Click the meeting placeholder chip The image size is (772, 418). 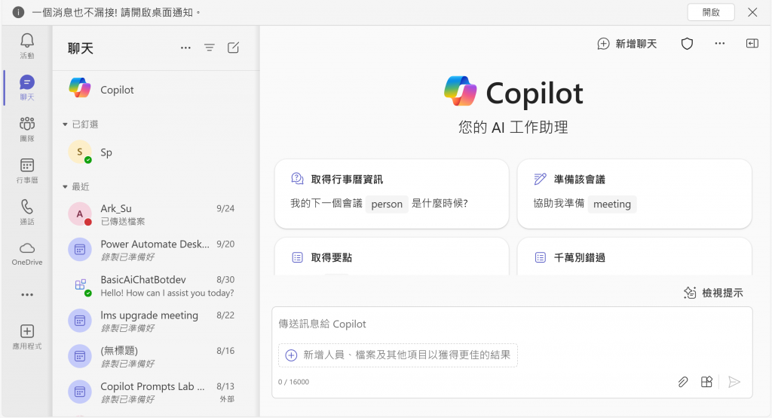pyautogui.click(x=612, y=204)
